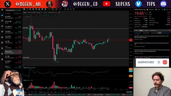171x96 pixels.
Task: Click the RSI(6,14,24) indicator label
Action: [x=26, y=68]
